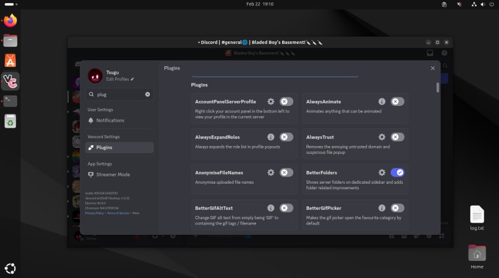Viewport: 499px width, 278px height.
Task: Enable the AlwaysExpandRoles plugin
Action: click(286, 137)
